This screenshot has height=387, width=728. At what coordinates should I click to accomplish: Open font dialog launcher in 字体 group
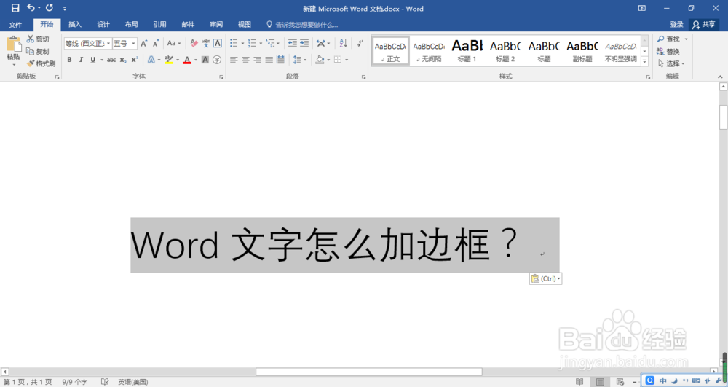click(x=221, y=77)
